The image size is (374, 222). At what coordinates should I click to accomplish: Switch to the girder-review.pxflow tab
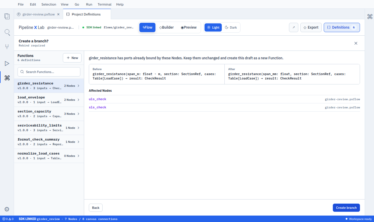point(38,14)
